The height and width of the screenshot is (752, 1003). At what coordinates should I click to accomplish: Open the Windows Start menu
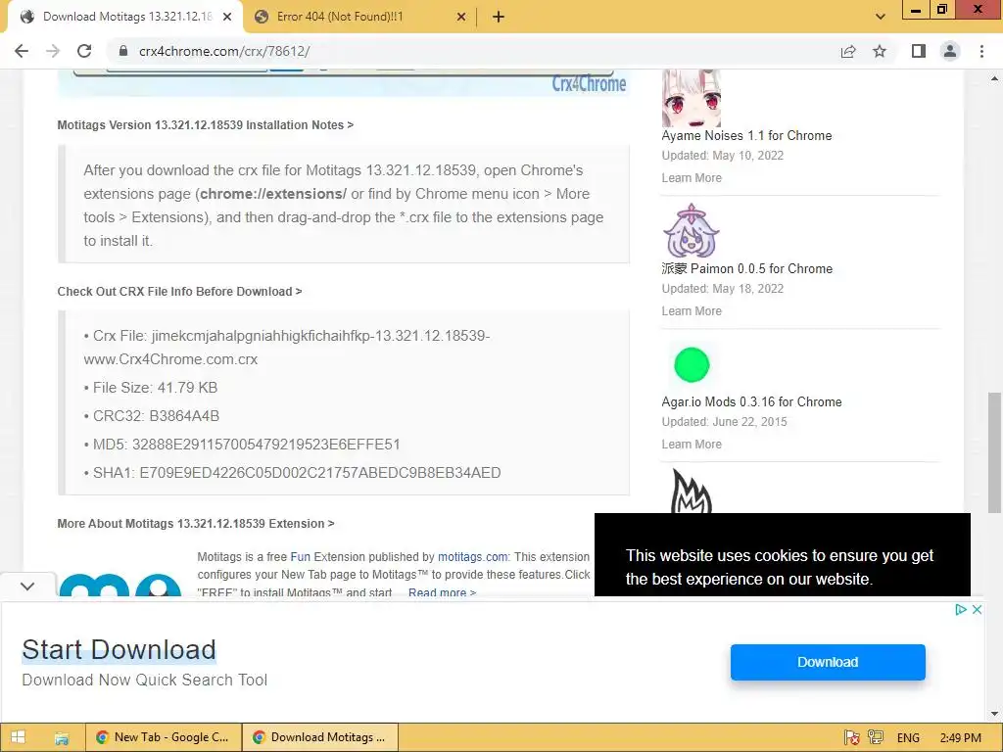click(x=18, y=737)
